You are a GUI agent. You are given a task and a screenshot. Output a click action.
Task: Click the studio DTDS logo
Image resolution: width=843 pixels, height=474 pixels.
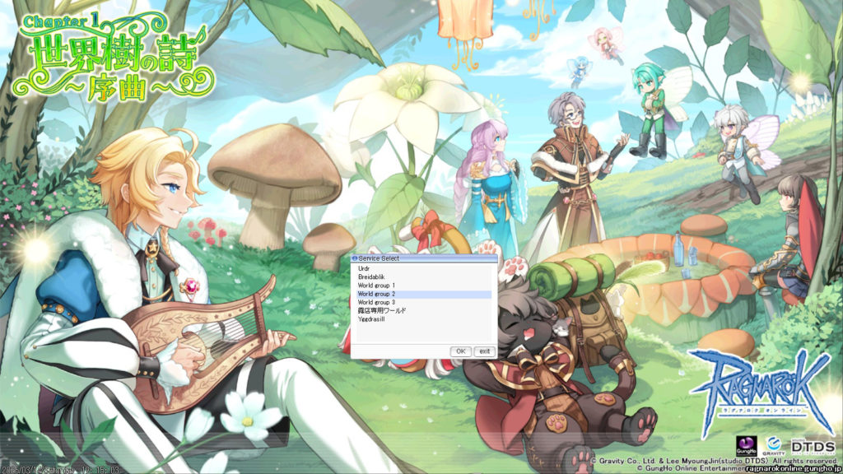[x=812, y=444]
